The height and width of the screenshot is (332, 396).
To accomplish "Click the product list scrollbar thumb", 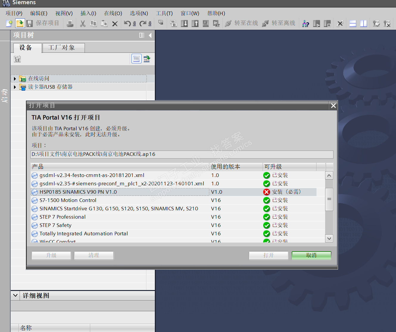I will click(x=329, y=199).
